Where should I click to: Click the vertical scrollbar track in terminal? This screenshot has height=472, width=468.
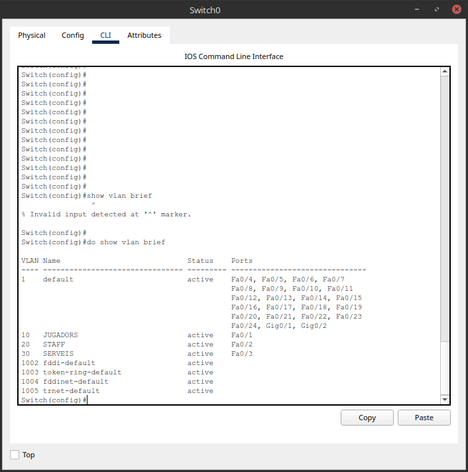tap(445, 372)
